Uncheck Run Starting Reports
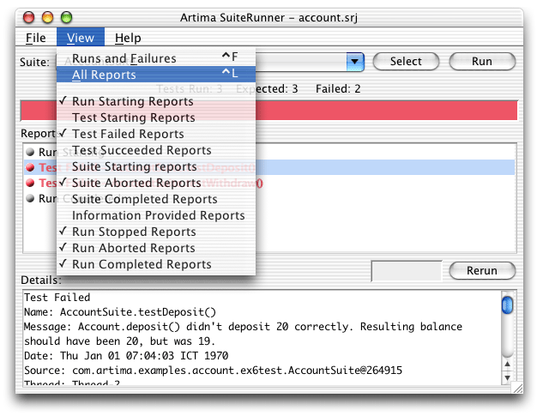Screen dimensions: 543x416 (156, 101)
